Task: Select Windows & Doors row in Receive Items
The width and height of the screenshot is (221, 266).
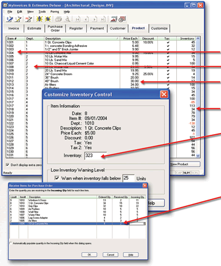Action: click(77, 200)
